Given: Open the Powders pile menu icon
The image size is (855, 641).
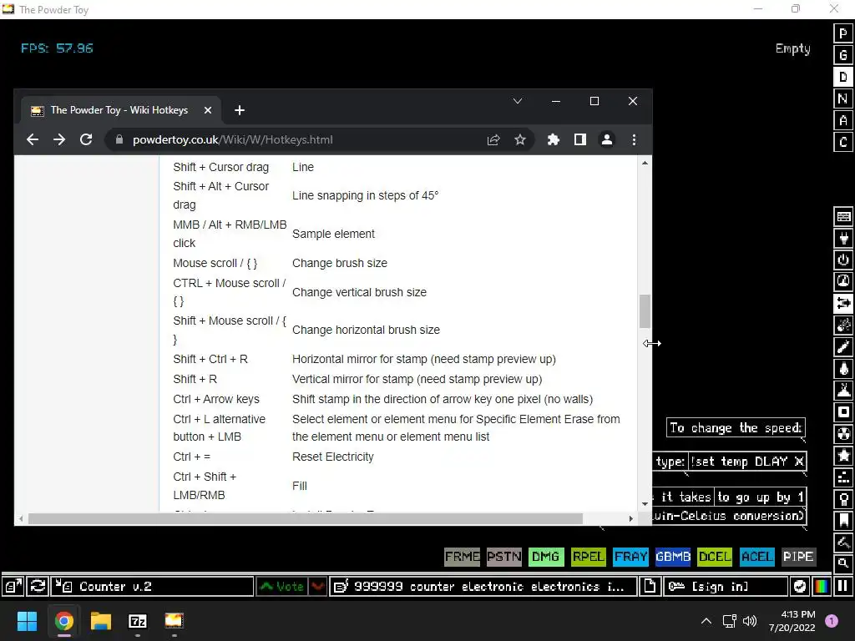Looking at the screenshot, I should 843,391.
